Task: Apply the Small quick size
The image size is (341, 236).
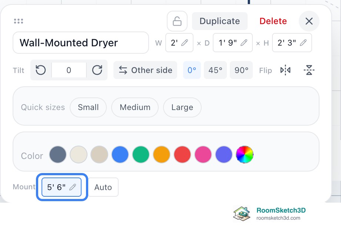Action: (88, 107)
